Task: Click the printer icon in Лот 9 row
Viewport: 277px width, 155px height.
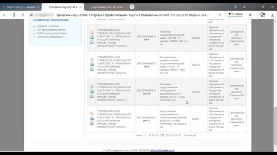Action: tap(92, 69)
